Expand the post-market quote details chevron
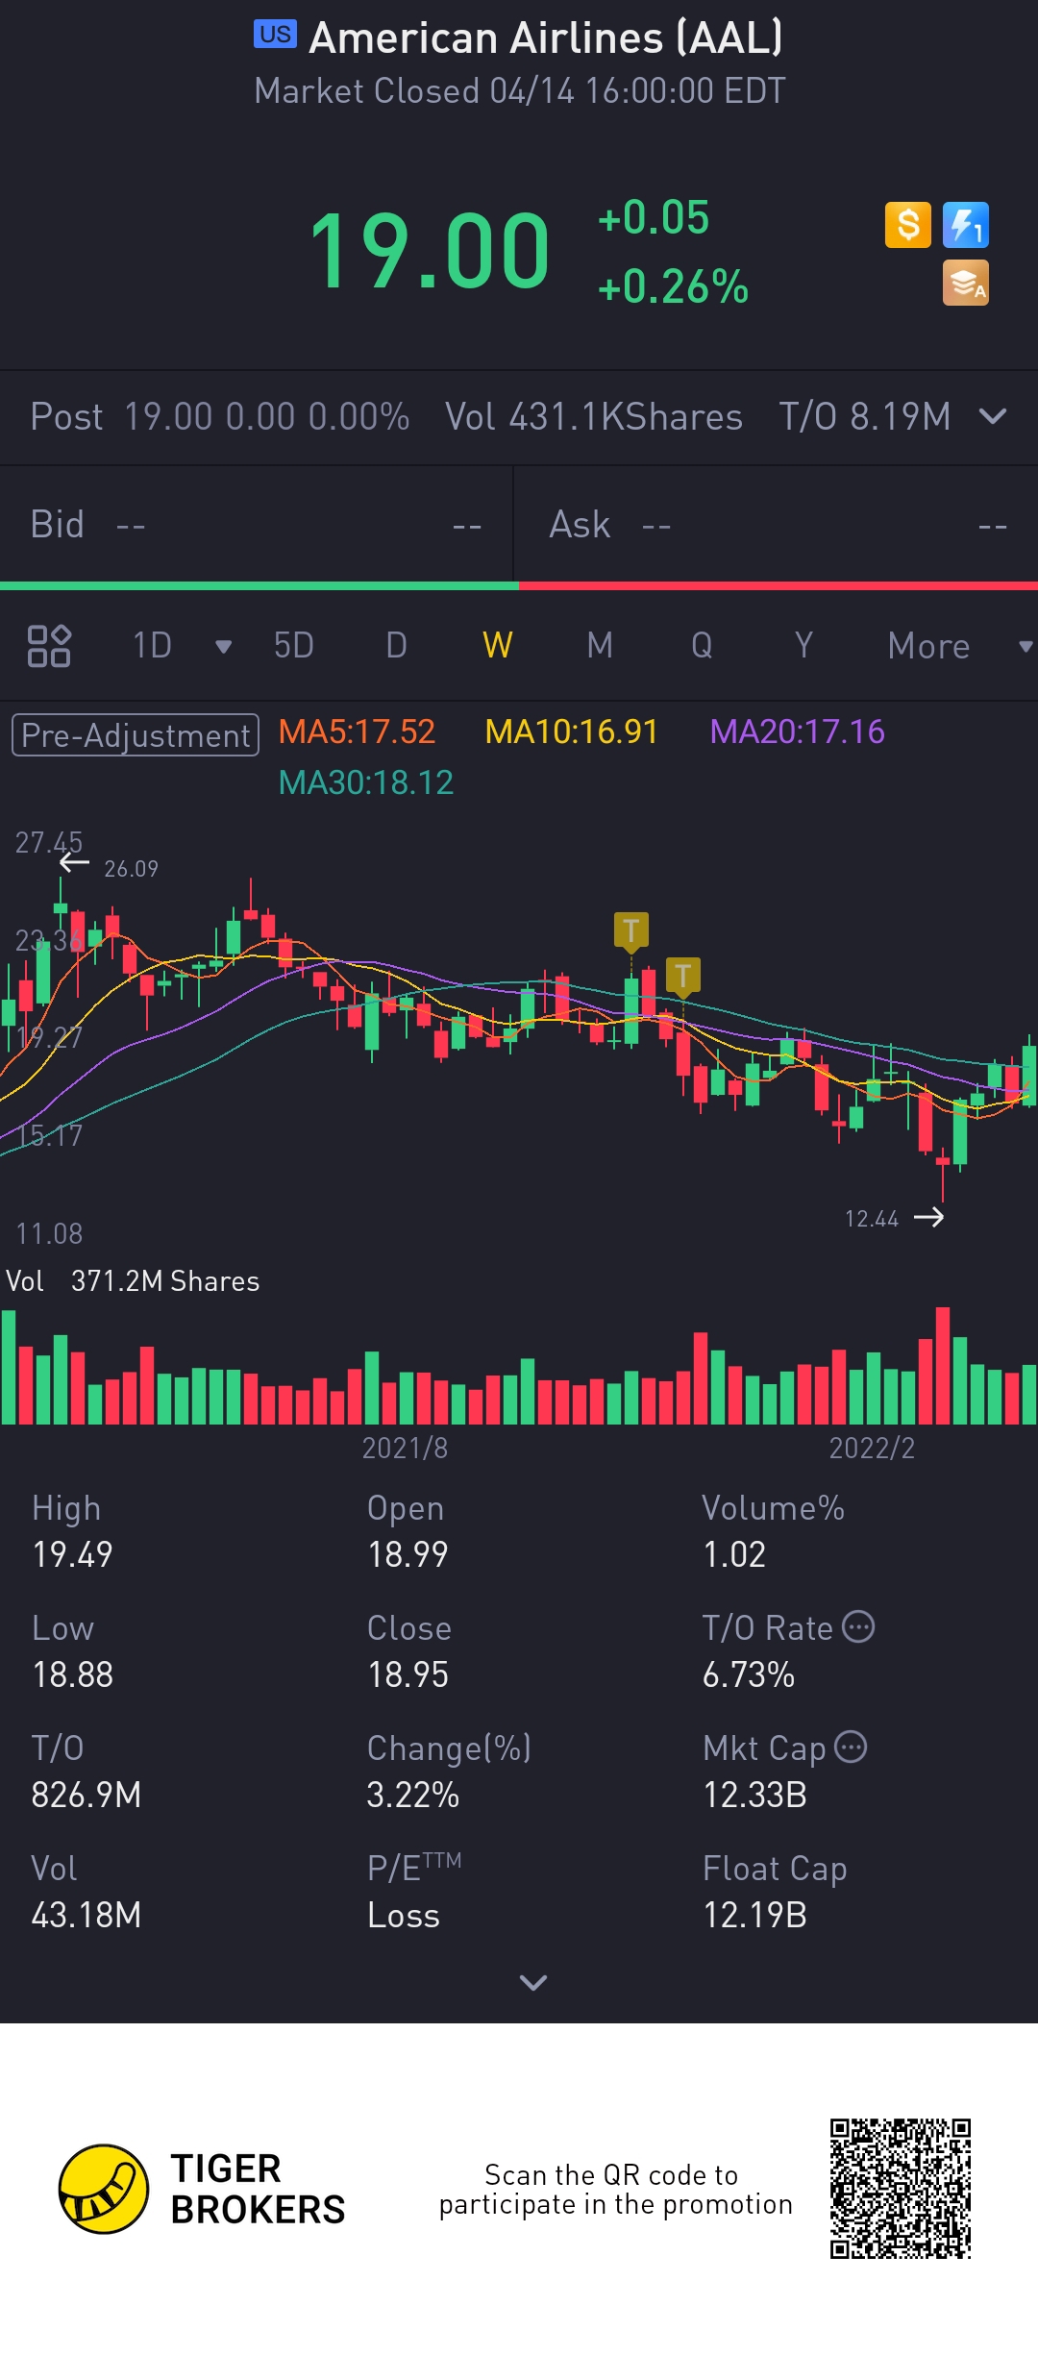The image size is (1038, 2355). click(992, 417)
